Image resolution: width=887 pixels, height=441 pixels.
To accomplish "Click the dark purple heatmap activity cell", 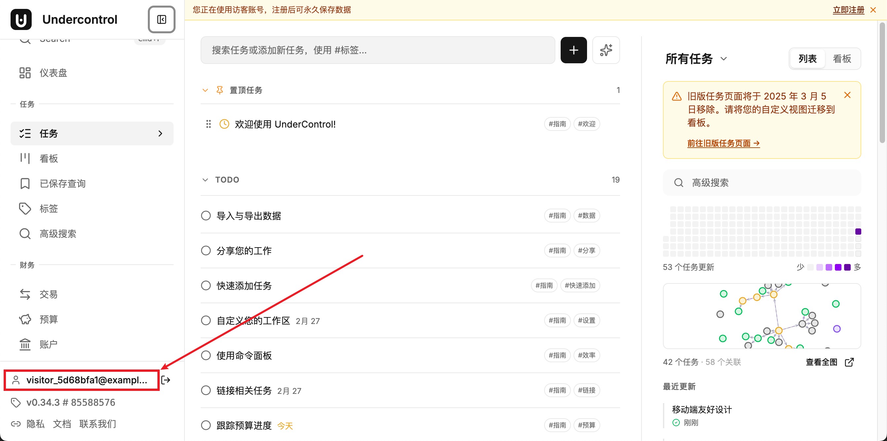I will pos(858,231).
